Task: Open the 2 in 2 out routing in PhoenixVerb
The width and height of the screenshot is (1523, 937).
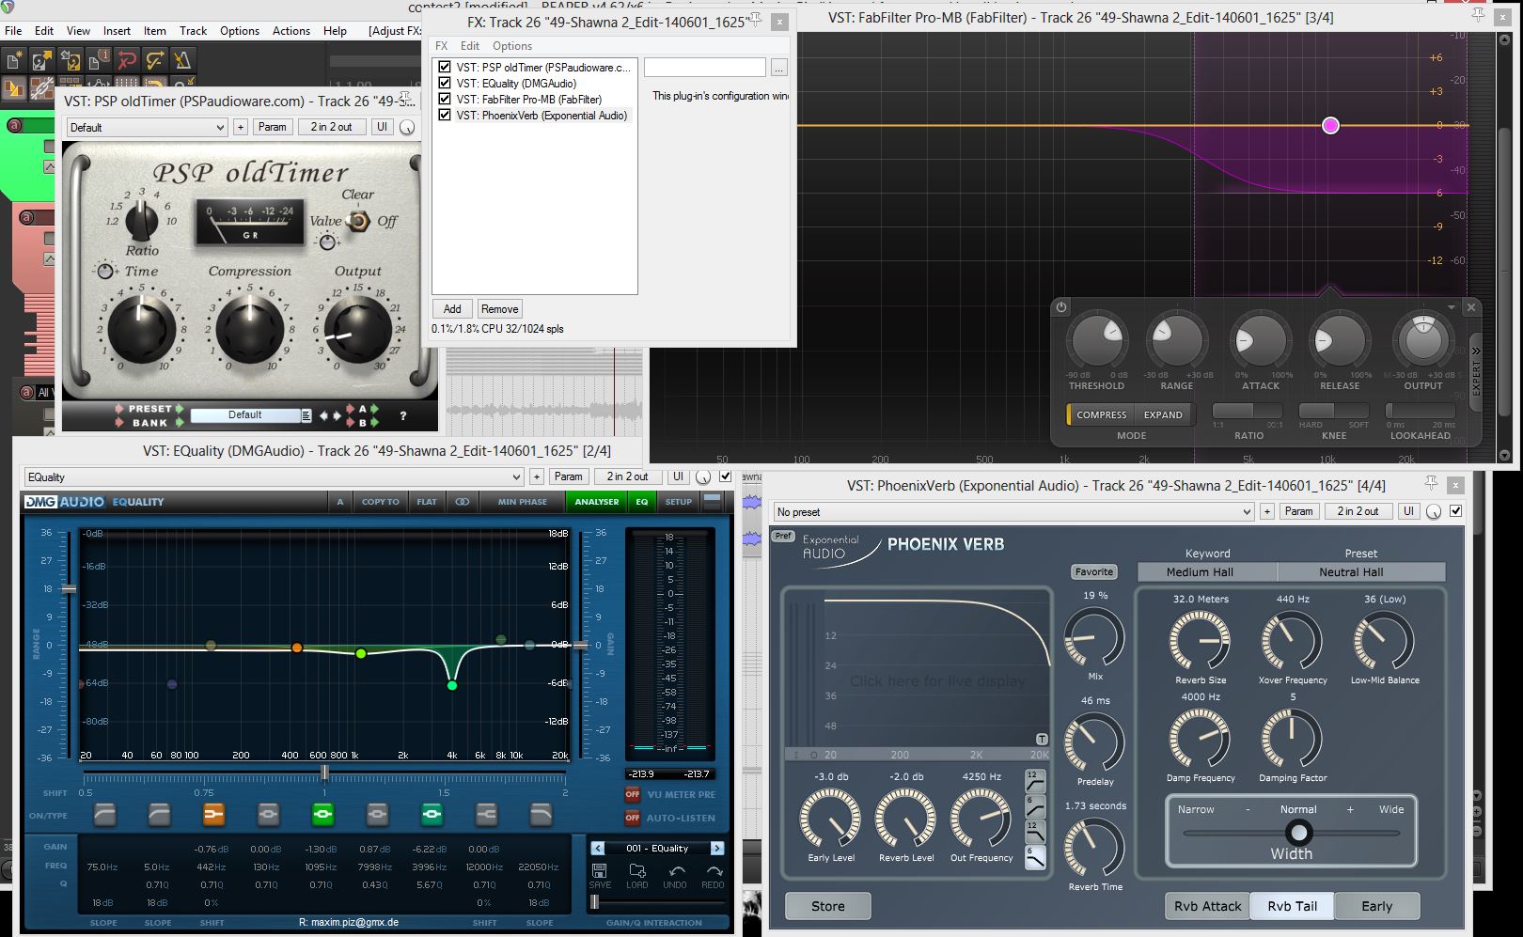Action: coord(1358,511)
